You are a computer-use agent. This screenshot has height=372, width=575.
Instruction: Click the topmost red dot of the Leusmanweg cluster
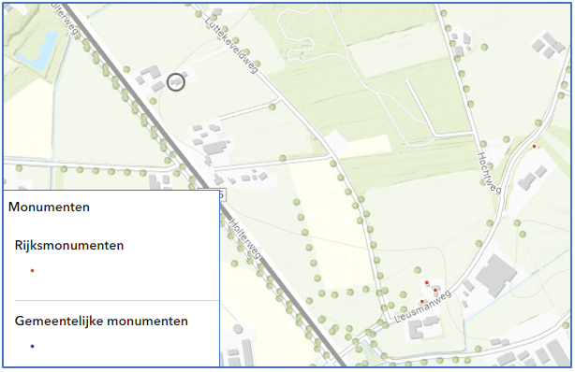click(x=427, y=282)
